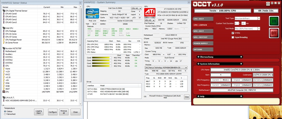Click the C300-CTFDDAC064MAG drive row
This screenshot has width=282, height=119.
(114, 89)
